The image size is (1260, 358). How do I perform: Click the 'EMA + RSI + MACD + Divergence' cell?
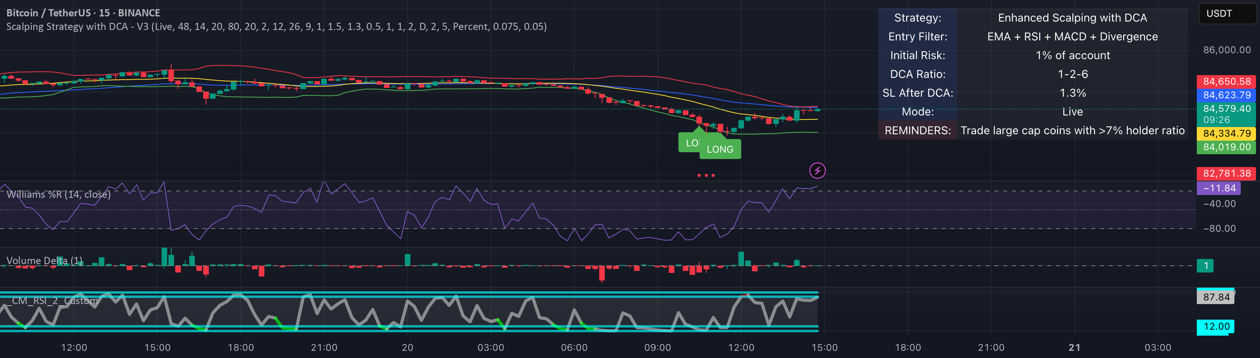click(1072, 37)
